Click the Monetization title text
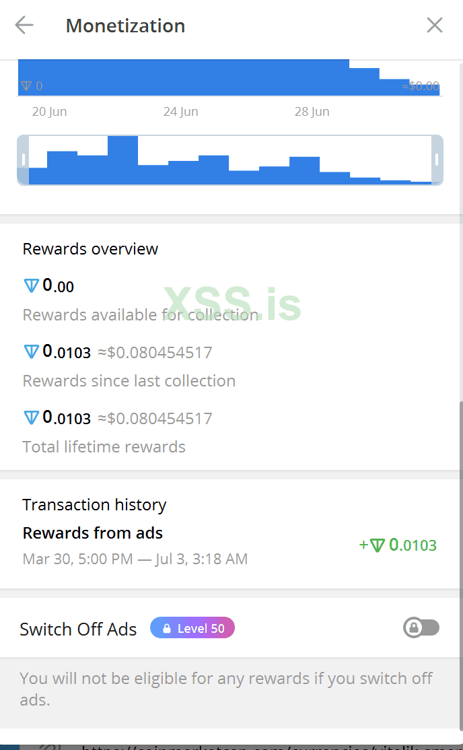The height and width of the screenshot is (750, 463). pyautogui.click(x=125, y=26)
